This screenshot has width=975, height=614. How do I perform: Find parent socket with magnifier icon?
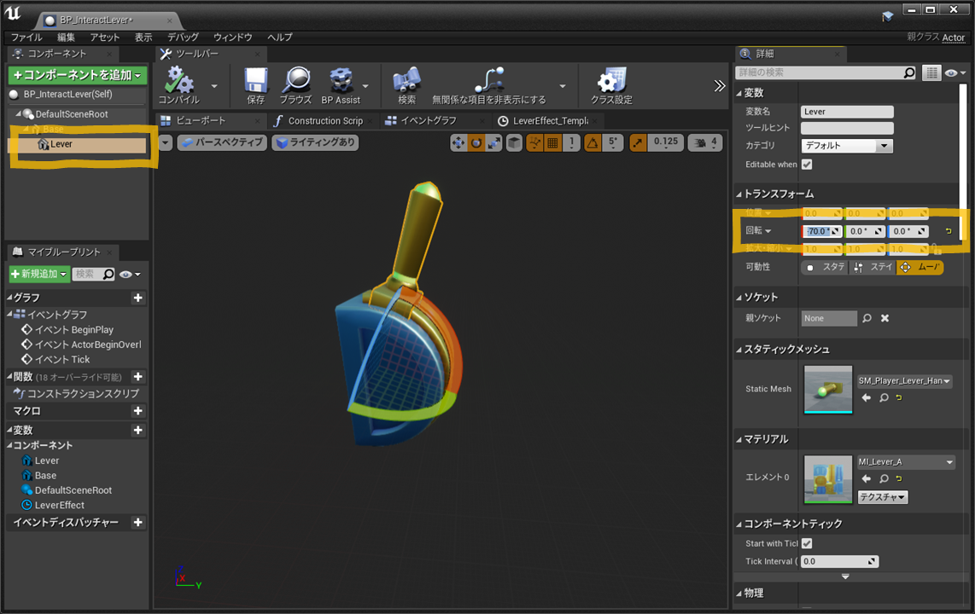(x=867, y=318)
